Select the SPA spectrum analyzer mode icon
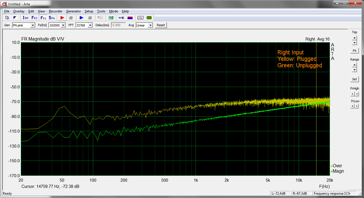 52,18
